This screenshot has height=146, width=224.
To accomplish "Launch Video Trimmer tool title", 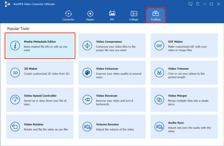I will pos(178,69).
